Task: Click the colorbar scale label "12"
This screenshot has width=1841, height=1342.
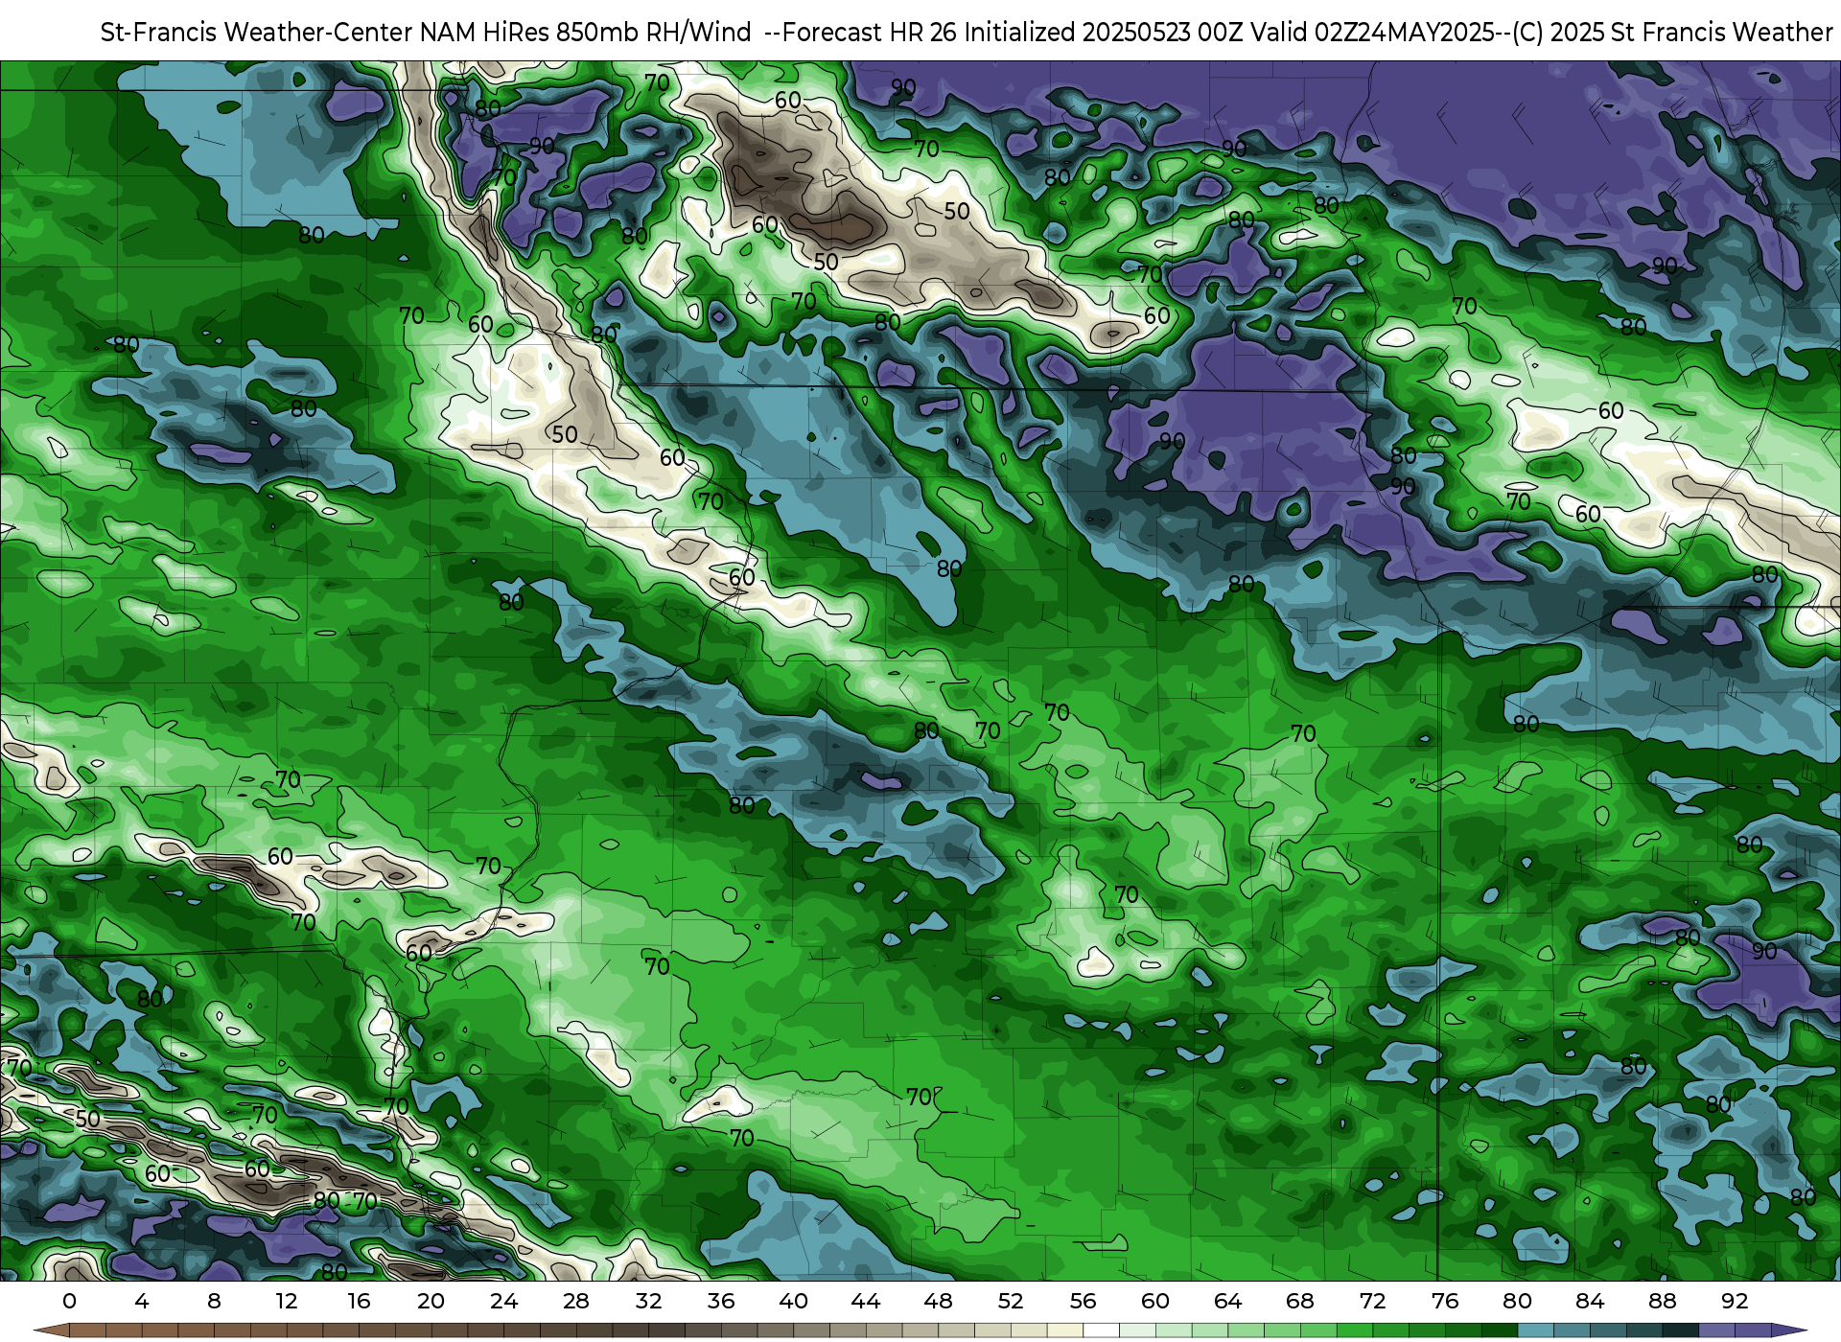Action: pos(287,1301)
